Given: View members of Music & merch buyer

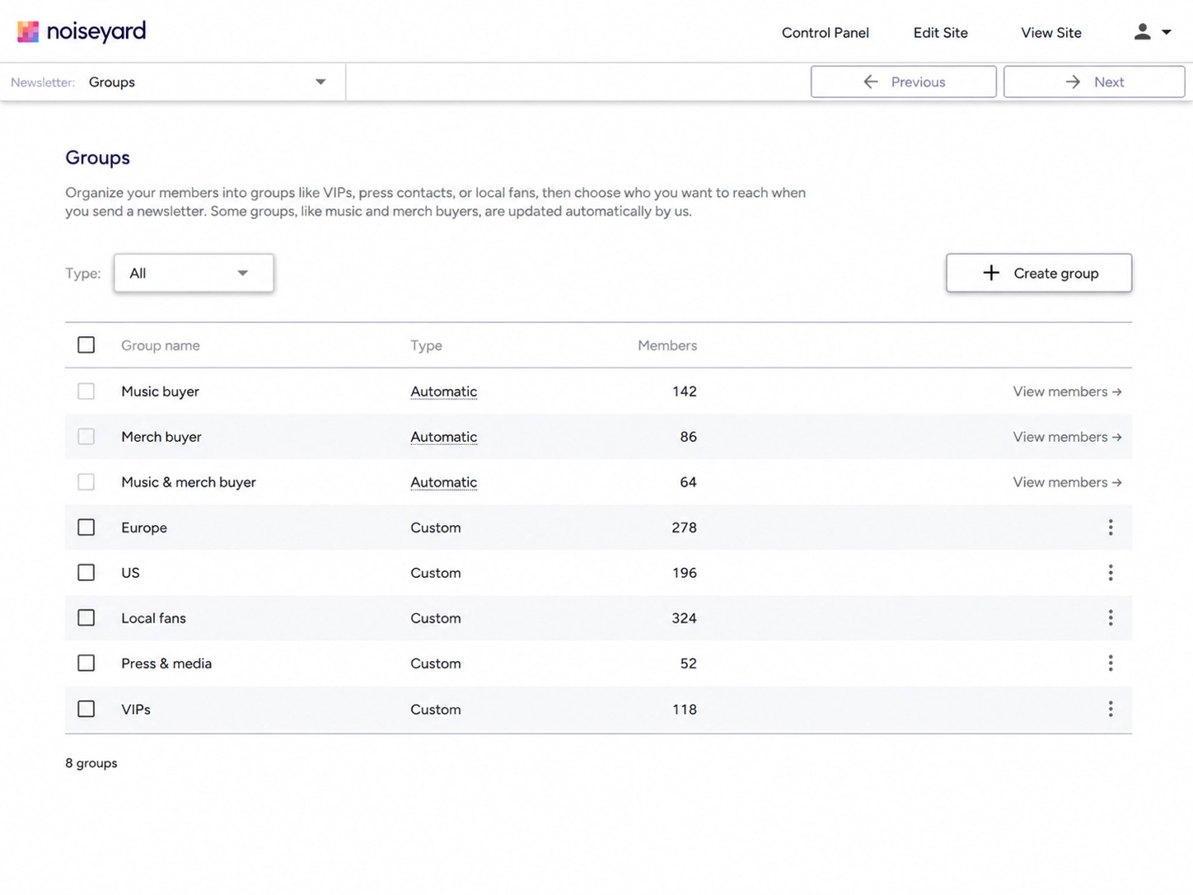Looking at the screenshot, I should tap(1067, 482).
